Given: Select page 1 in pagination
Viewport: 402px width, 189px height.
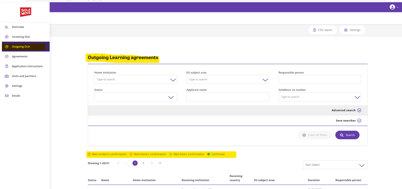Looking at the screenshot, I should (135, 163).
